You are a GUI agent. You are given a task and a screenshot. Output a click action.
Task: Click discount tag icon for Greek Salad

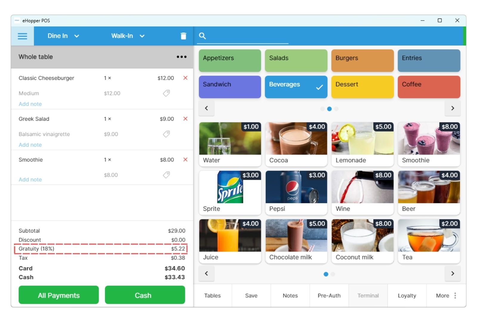(166, 134)
